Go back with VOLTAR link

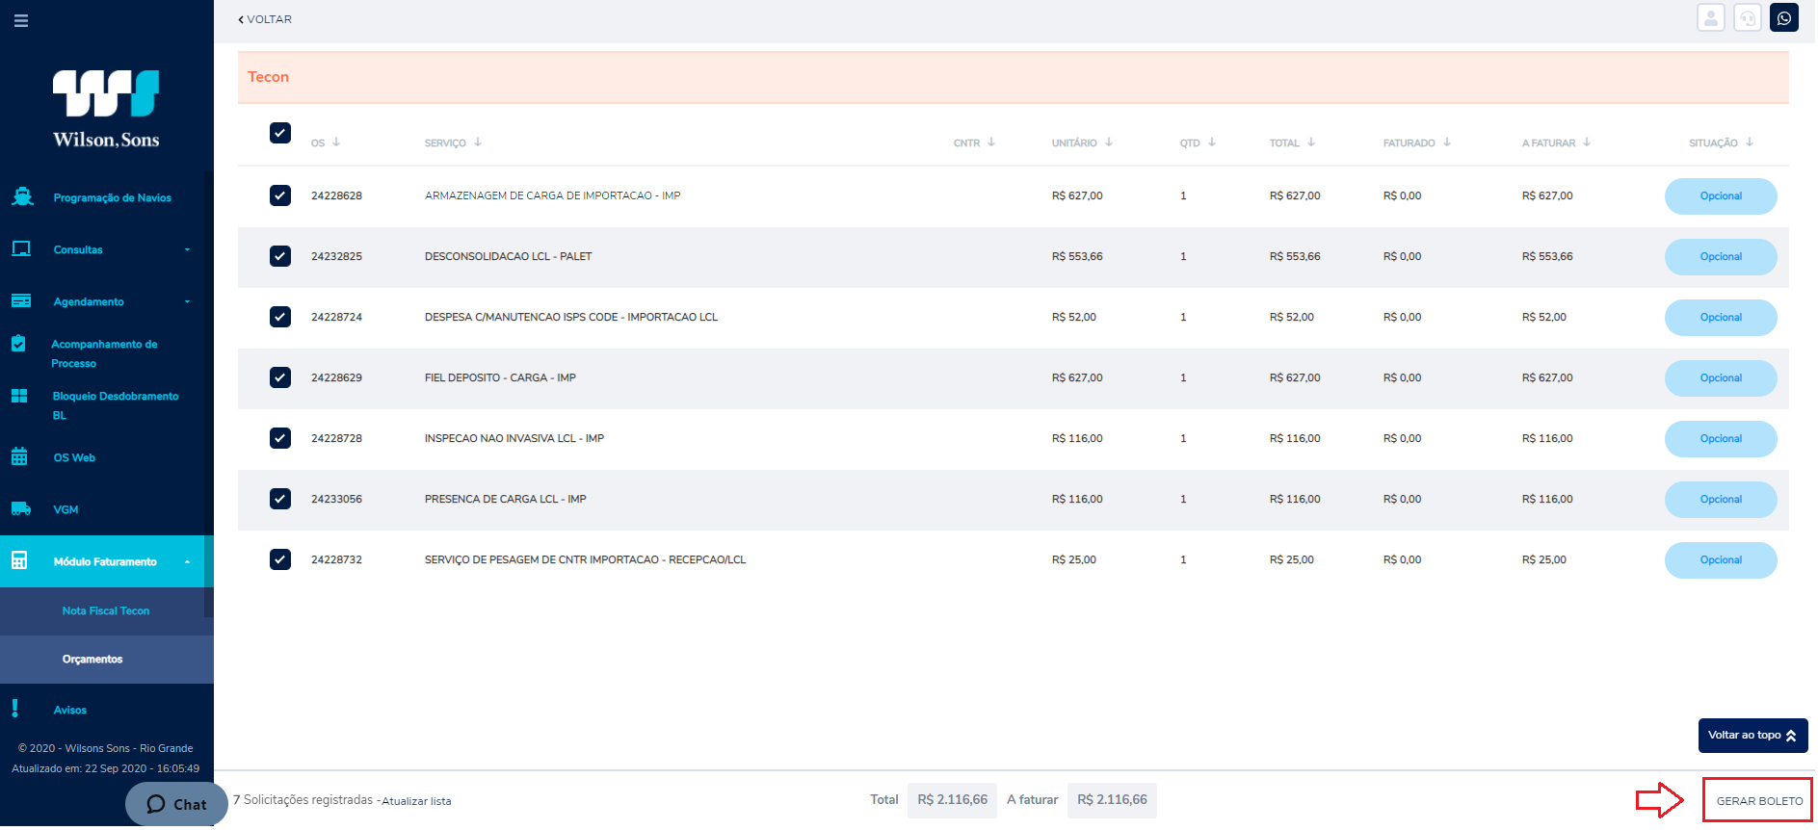coord(265,19)
